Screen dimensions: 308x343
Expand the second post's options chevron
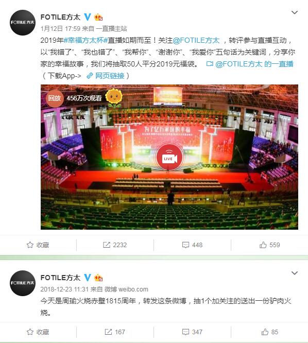295,273
